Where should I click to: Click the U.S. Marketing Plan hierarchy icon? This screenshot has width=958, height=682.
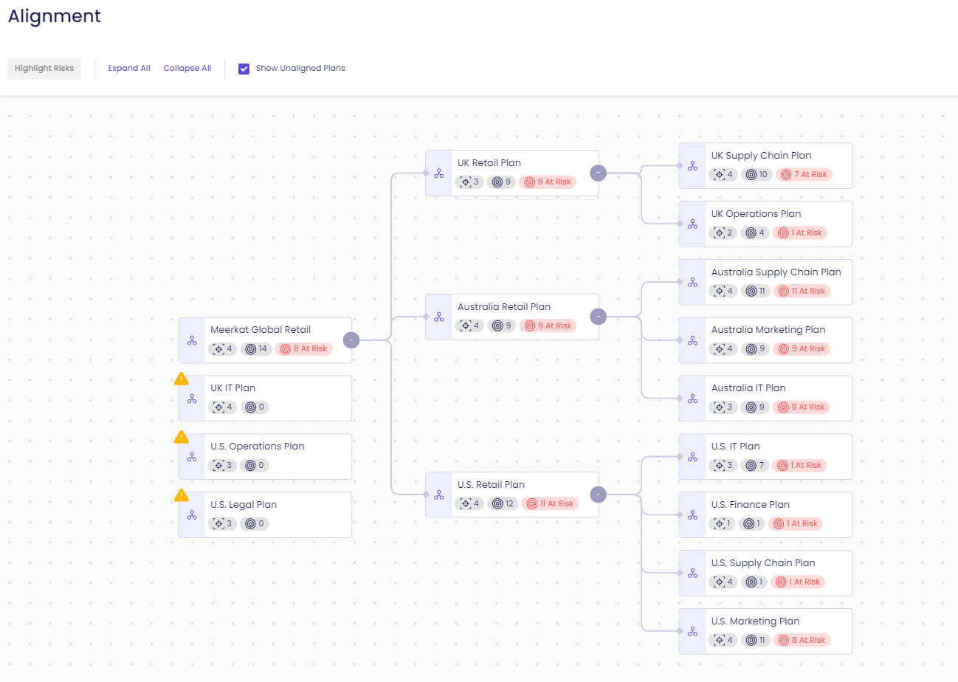692,631
